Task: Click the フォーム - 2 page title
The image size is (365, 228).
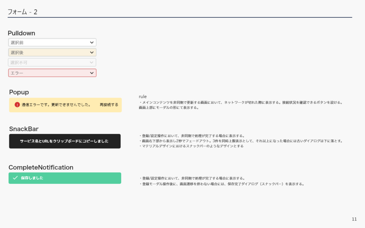Action: [x=22, y=12]
